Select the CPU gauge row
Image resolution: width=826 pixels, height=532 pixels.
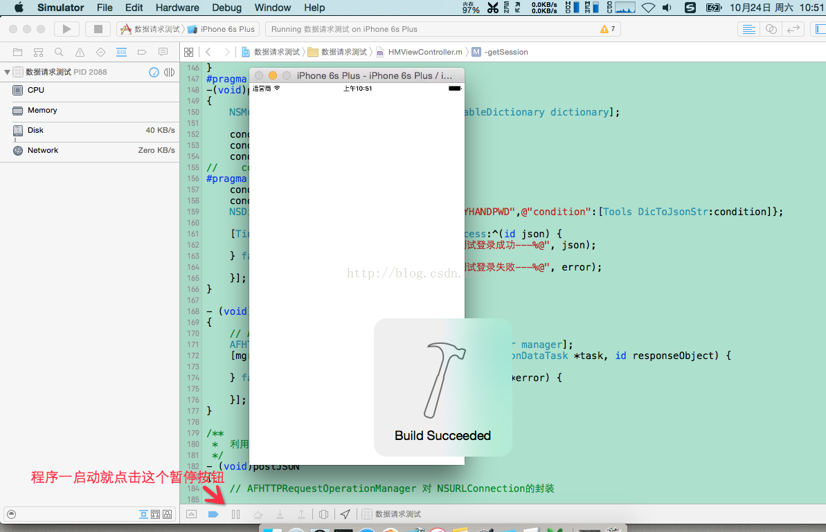(89, 90)
